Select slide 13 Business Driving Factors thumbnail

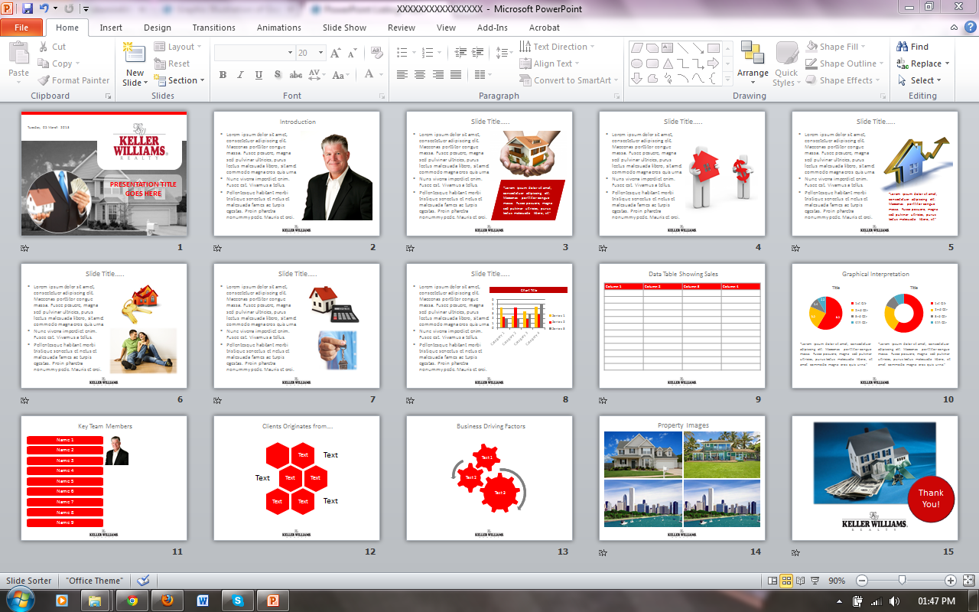coord(489,478)
